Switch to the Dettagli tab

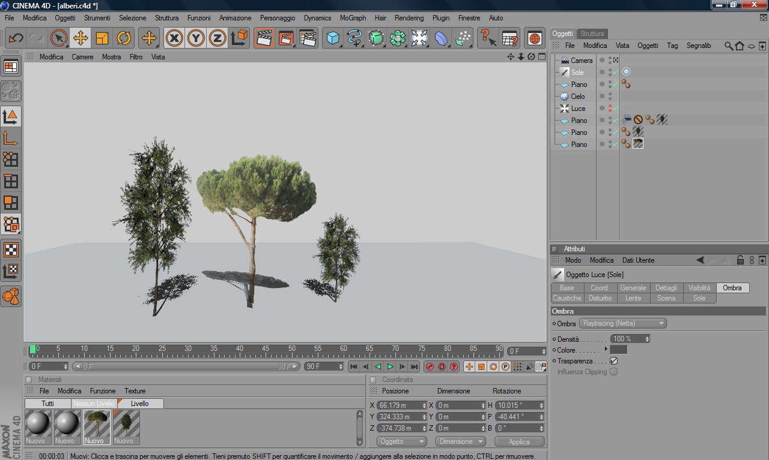[x=666, y=288]
